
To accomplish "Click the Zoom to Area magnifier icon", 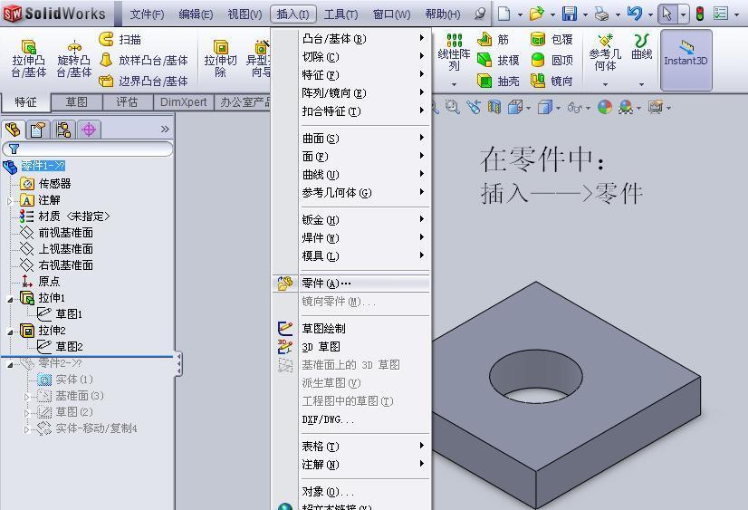I will (452, 107).
